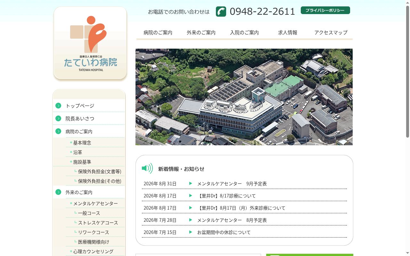410x256 pixels.
Task: Open 外来のご案内 in the top navigation
Action: coord(201,33)
